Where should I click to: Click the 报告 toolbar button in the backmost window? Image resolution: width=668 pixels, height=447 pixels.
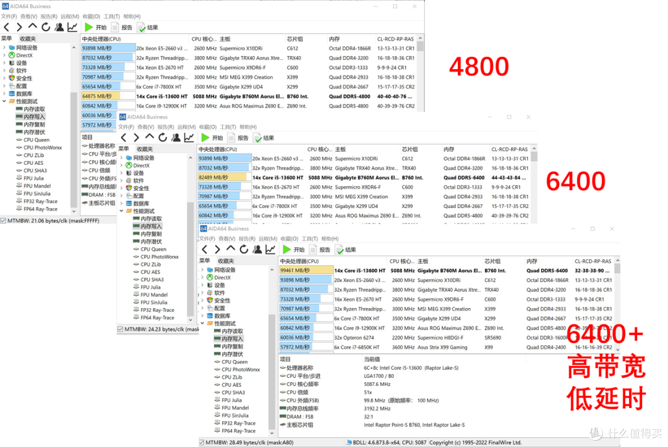coord(121,27)
